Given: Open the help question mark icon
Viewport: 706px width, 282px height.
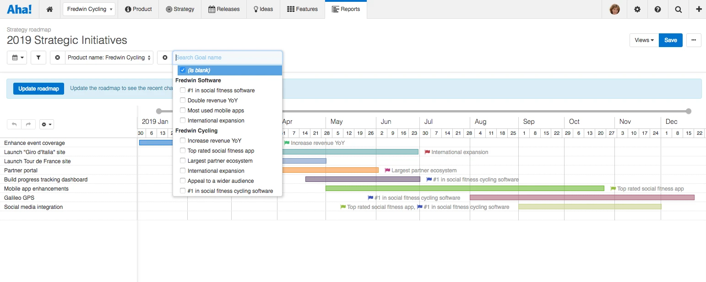Looking at the screenshot, I should click(x=657, y=9).
